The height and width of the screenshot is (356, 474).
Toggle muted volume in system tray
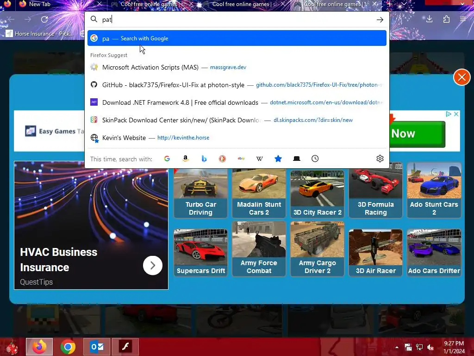(430, 347)
